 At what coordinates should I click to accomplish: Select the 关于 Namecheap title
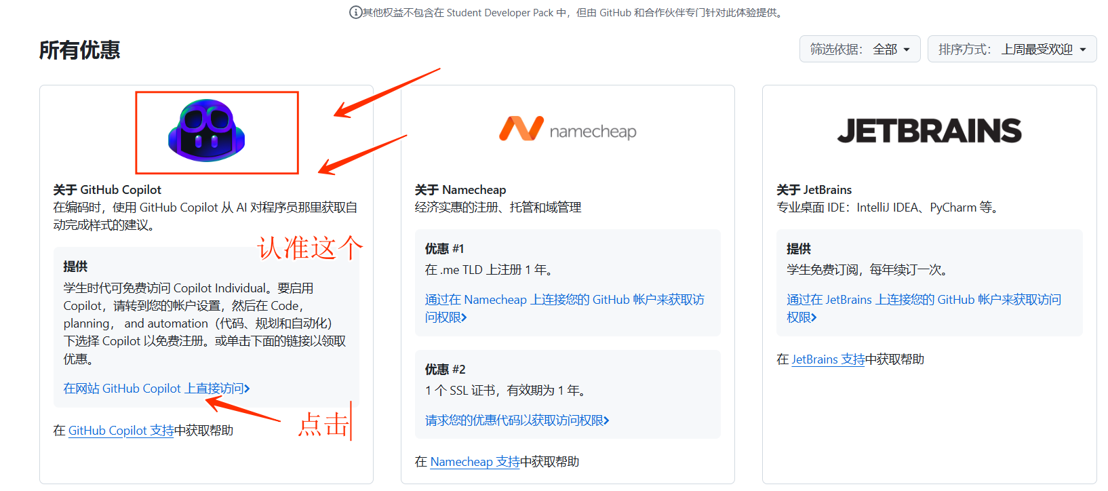(x=460, y=190)
